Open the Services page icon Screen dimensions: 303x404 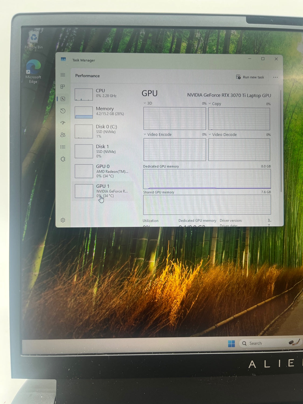(63, 159)
